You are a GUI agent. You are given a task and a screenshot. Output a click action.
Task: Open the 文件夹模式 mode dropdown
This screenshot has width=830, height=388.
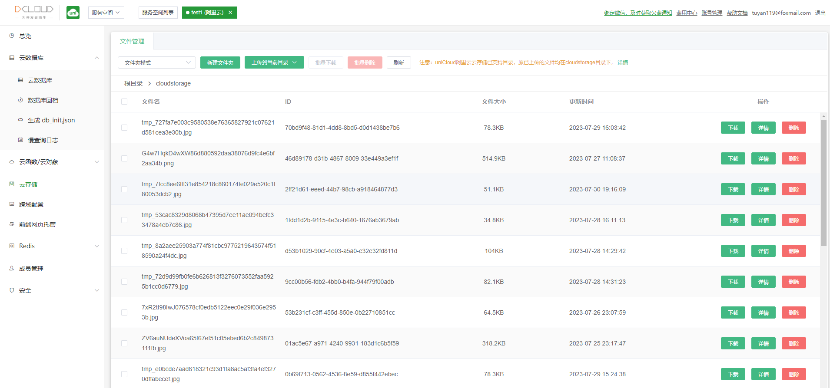pyautogui.click(x=157, y=62)
